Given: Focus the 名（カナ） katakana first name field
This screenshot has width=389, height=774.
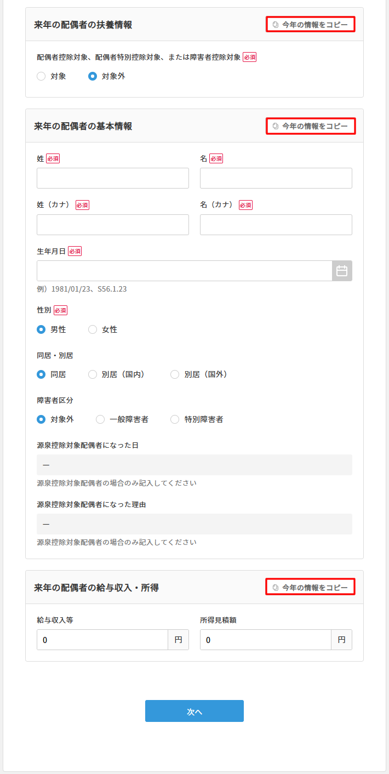Looking at the screenshot, I should [276, 225].
